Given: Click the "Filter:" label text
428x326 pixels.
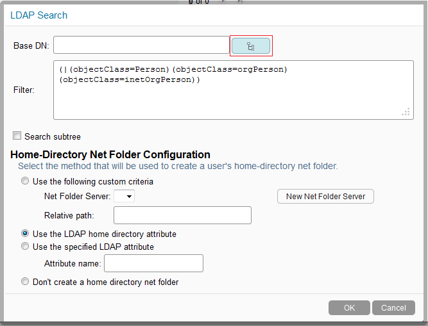Looking at the screenshot, I should 24,90.
